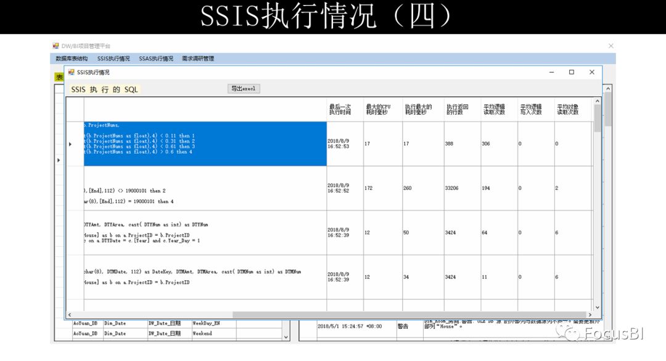Screen dimensions: 666x361
Task: Click the 执行返回的行数 column header
Action: tap(462, 110)
